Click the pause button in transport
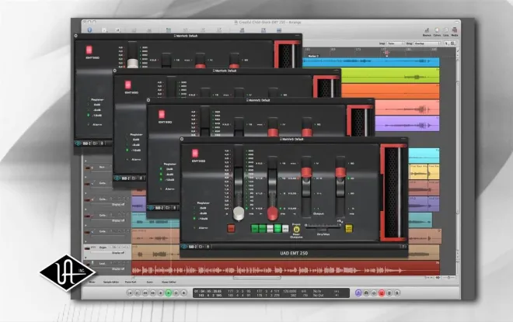 click(x=176, y=293)
